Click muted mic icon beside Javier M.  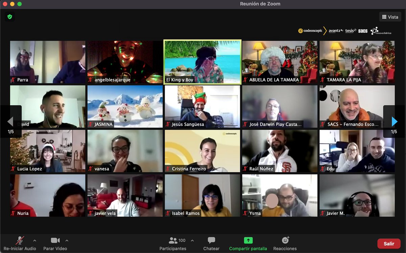[x=323, y=213]
